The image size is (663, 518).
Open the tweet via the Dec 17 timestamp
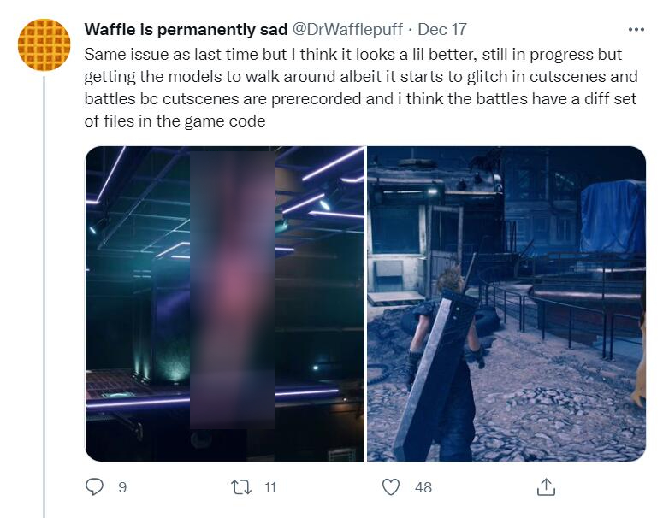tap(442, 30)
